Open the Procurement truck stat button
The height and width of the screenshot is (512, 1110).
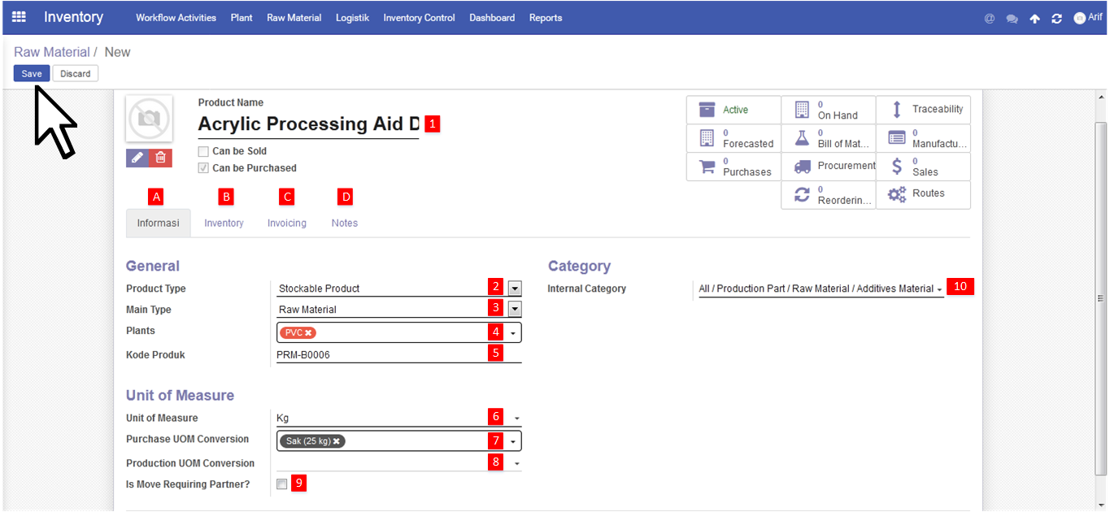point(828,166)
